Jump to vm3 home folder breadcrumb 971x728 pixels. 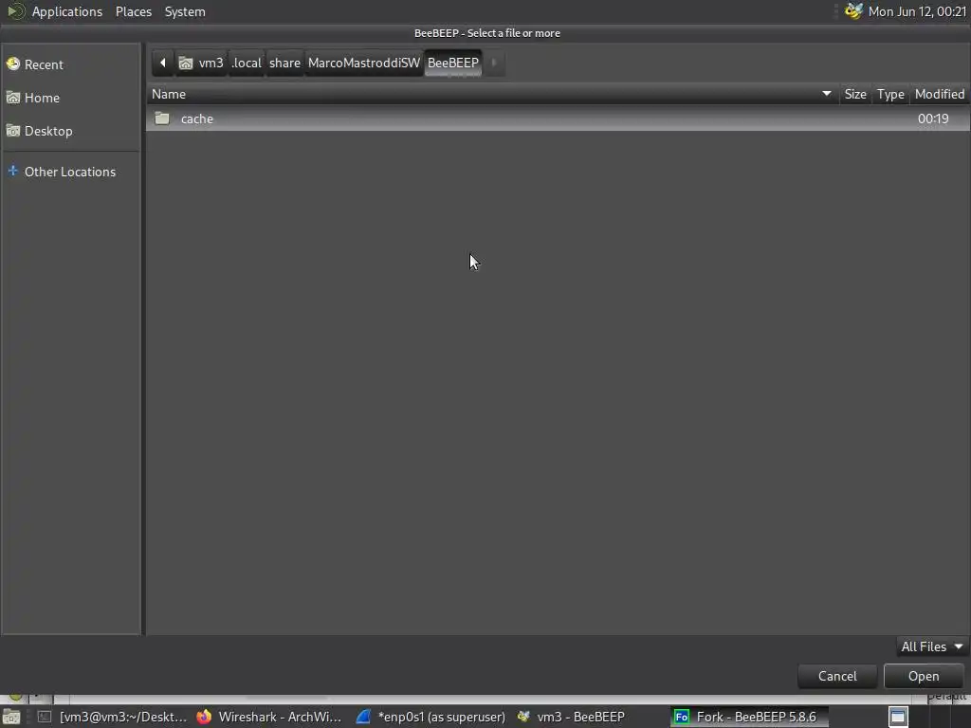click(201, 63)
